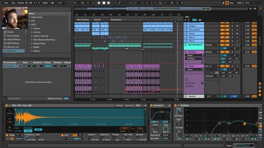This screenshot has width=264, height=148.
Task: Click the Overdrive Drive knob
Action: tap(155, 129)
